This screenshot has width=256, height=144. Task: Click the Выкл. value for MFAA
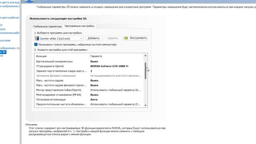pyautogui.click(x=94, y=95)
